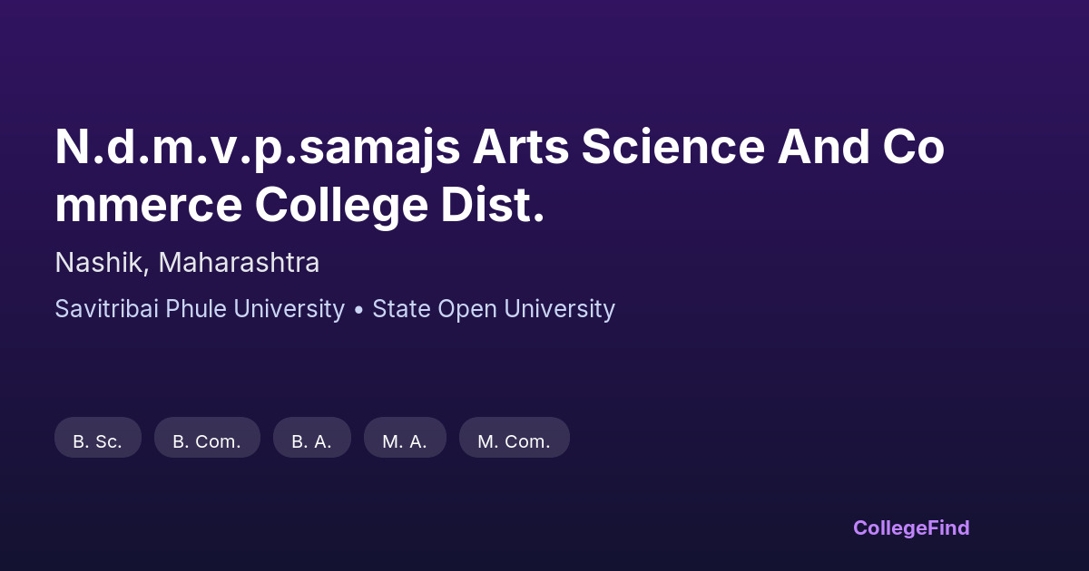The image size is (1089, 571).
Task: Select the B. Com. course tag
Action: [207, 441]
